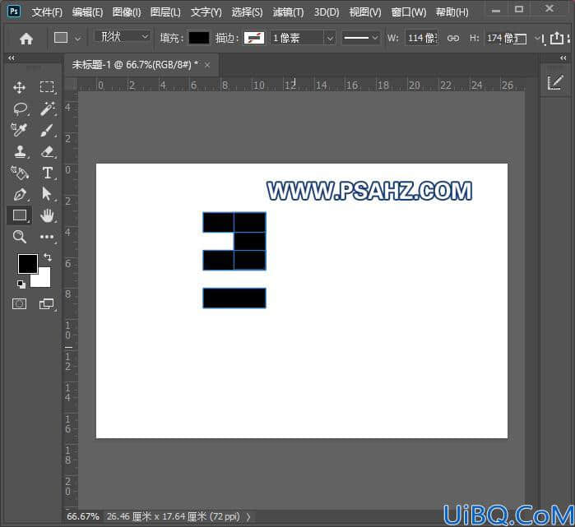Select the Clone Stamp tool

[20, 151]
